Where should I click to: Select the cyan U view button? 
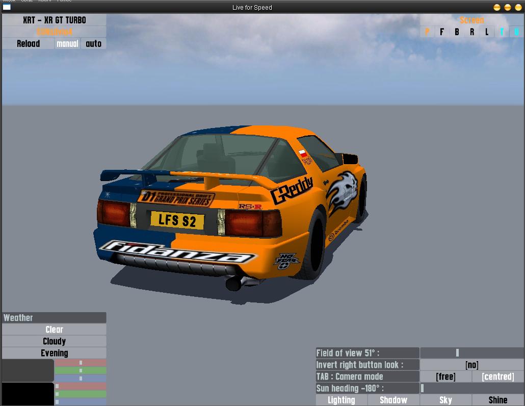click(517, 32)
